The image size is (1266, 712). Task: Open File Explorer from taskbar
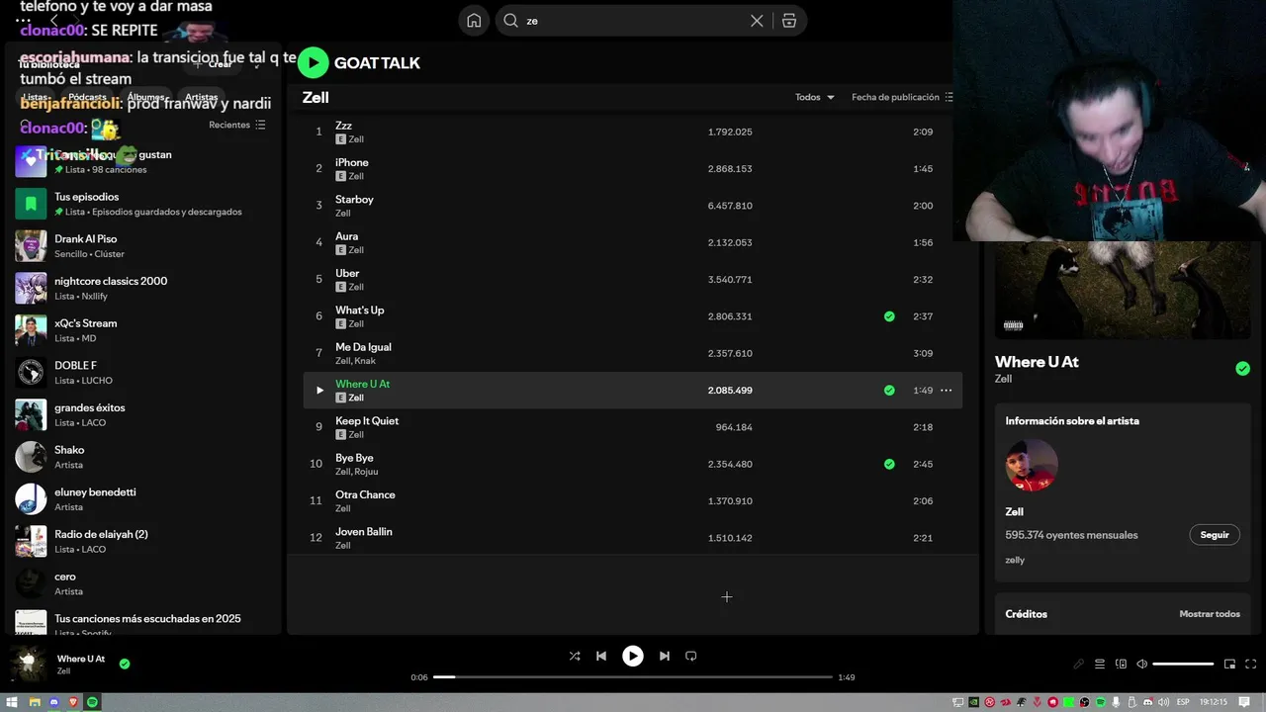(x=34, y=702)
